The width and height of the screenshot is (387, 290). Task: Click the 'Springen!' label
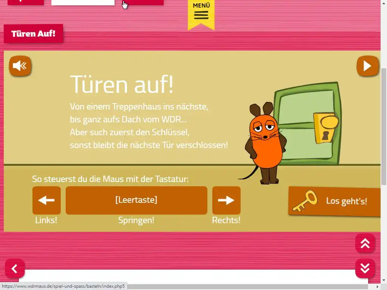coord(136,220)
